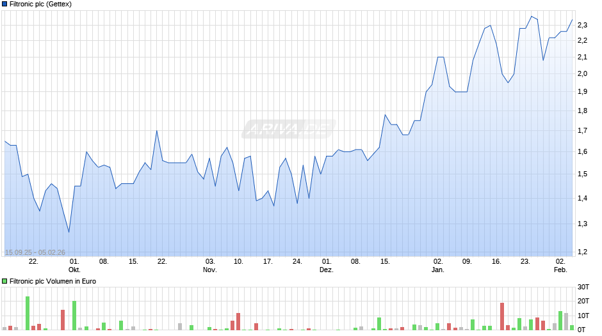Click the 2,1 price axis label
This screenshot has height=336, width=602.
coord(582,57)
